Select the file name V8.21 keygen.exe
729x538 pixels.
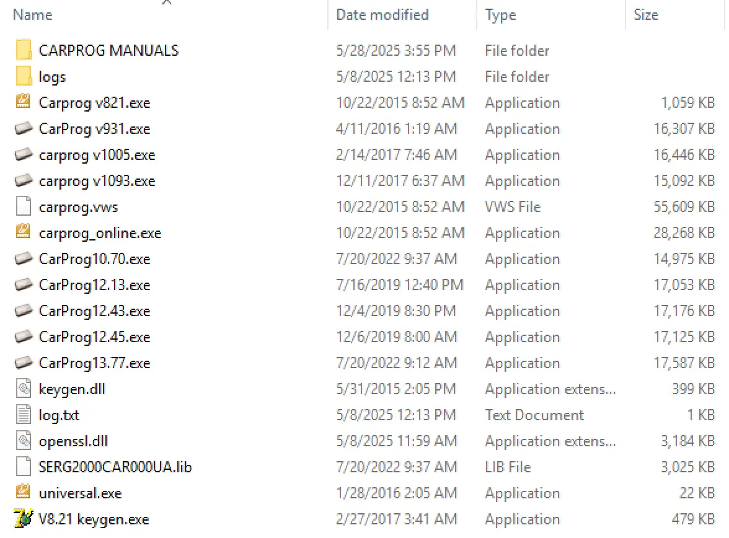coord(94,519)
